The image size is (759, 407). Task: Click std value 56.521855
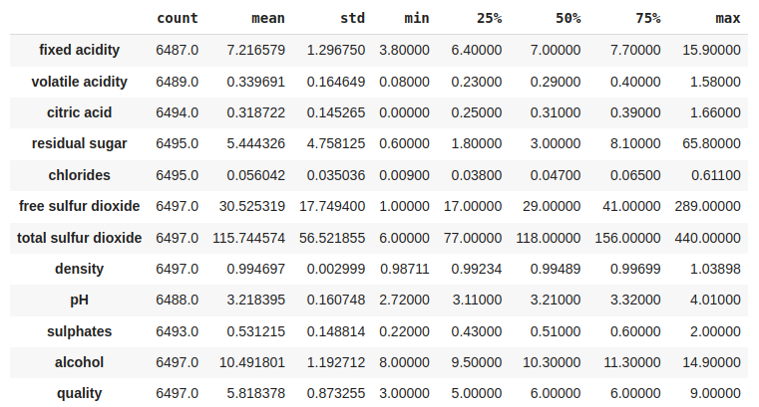(x=332, y=238)
